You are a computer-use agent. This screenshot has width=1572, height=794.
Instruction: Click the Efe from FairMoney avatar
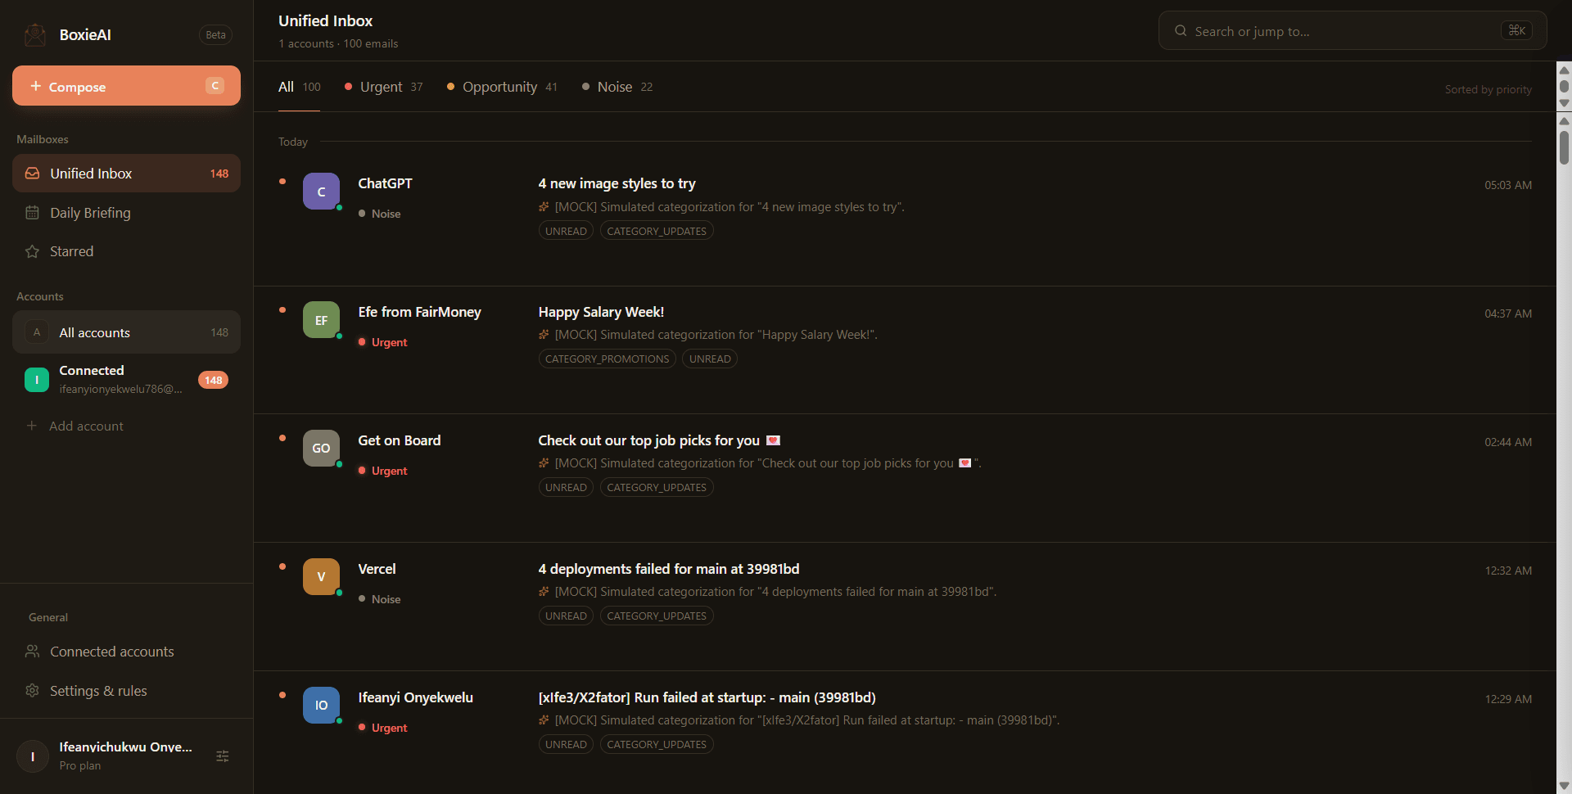tap(321, 320)
